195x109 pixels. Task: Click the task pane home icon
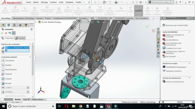(x=158, y=29)
